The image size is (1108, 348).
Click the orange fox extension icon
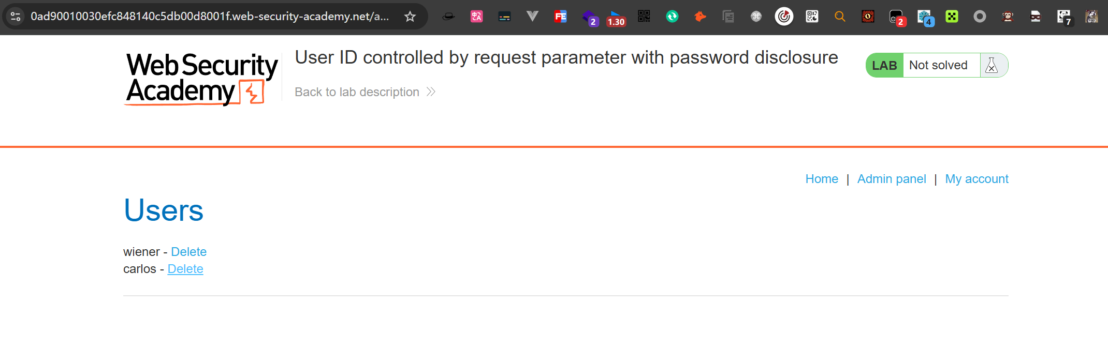(x=700, y=17)
